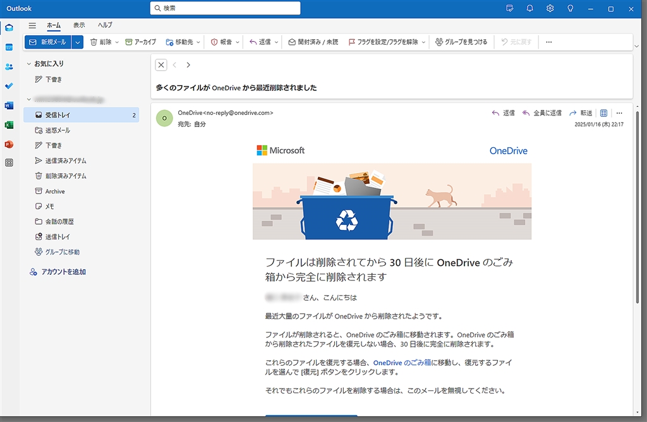The height and width of the screenshot is (422, 647).
Task: Click the message reading pane scrollbar
Action: pyautogui.click(x=638, y=206)
